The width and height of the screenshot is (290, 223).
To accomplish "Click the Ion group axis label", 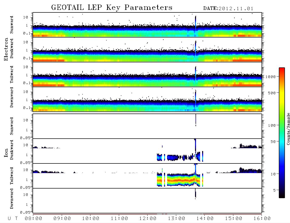I will click(6, 153).
